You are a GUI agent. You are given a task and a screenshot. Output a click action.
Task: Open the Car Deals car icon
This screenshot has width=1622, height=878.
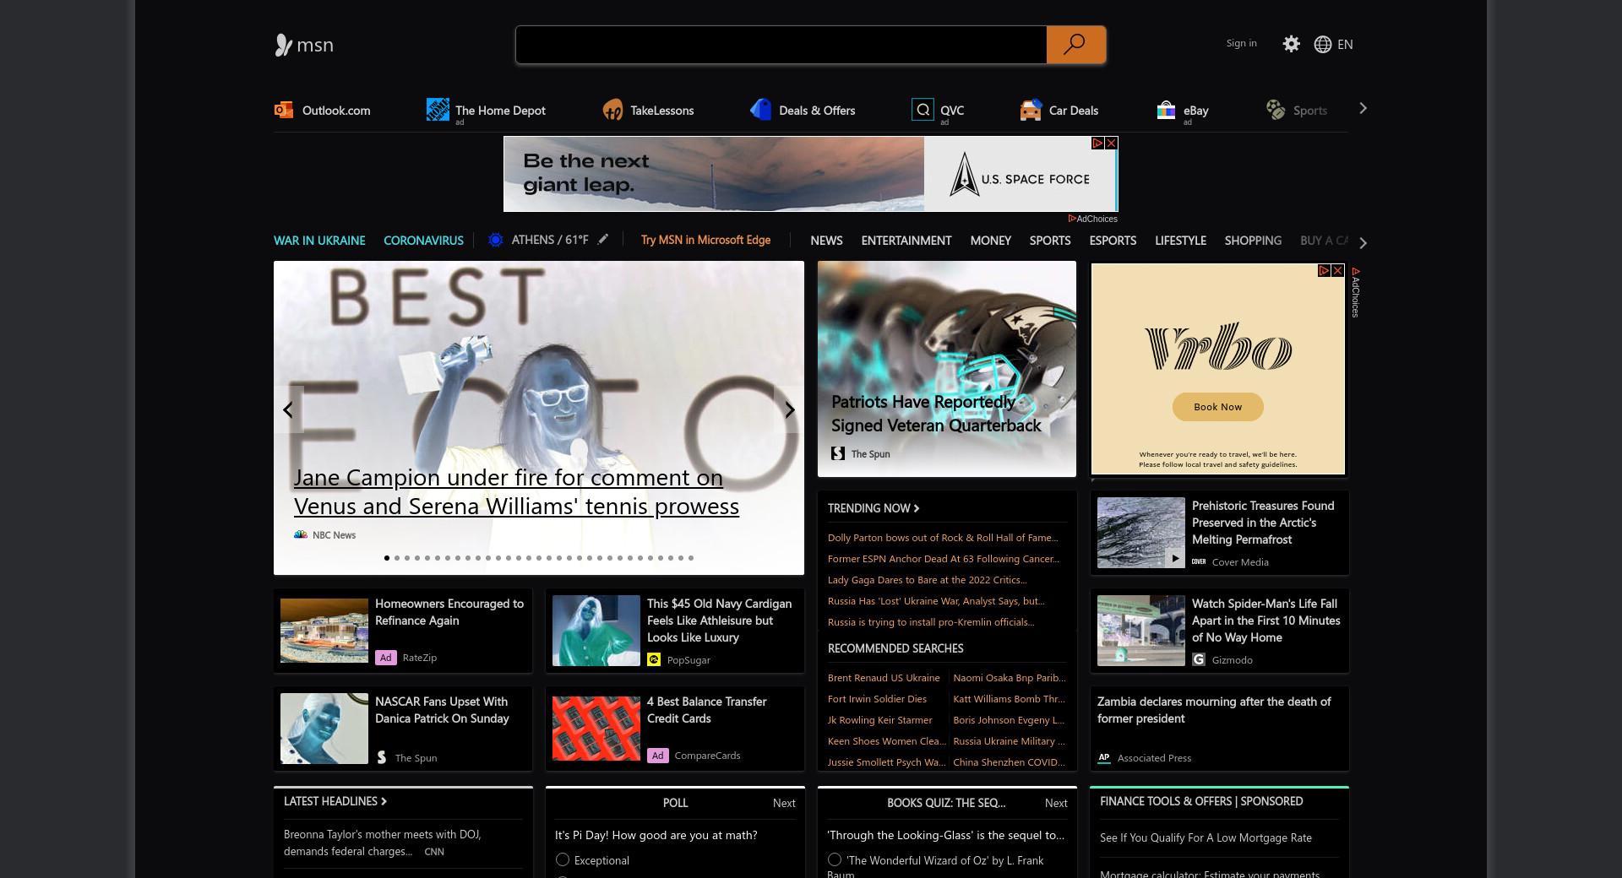(1031, 110)
